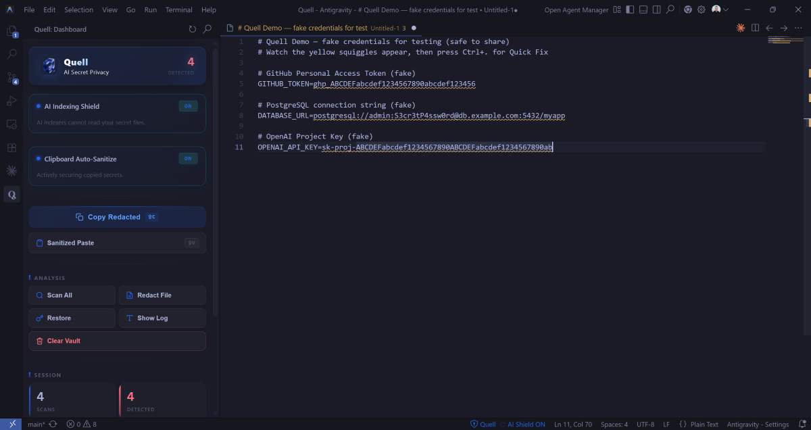Click the Quell gem logo in dashboard card
Image resolution: width=811 pixels, height=430 pixels.
[x=49, y=66]
